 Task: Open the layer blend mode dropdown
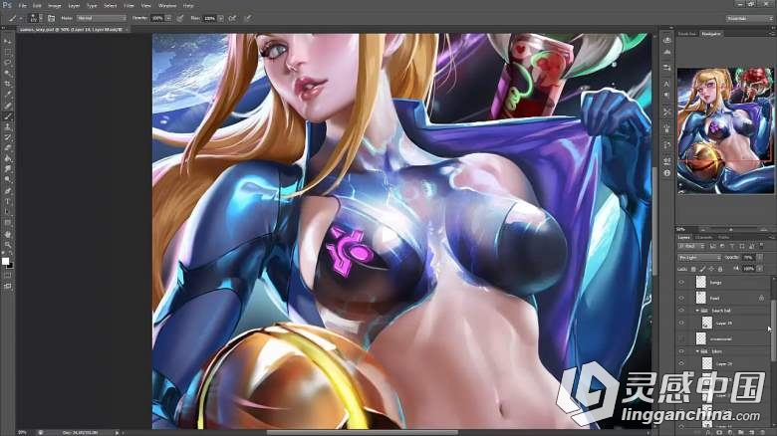pos(699,258)
